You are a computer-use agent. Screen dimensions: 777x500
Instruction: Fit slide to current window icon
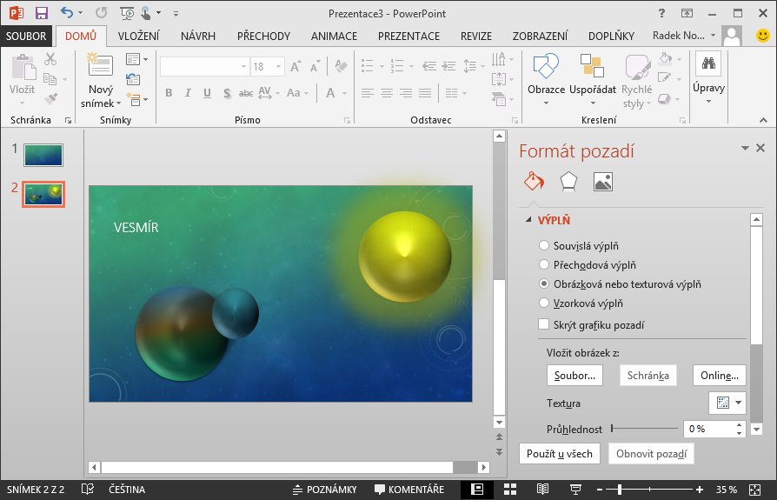pyautogui.click(x=754, y=490)
